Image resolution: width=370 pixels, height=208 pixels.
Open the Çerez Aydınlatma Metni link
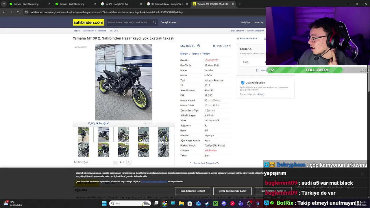154,181
